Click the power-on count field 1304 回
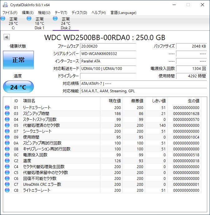 pos(191,69)
